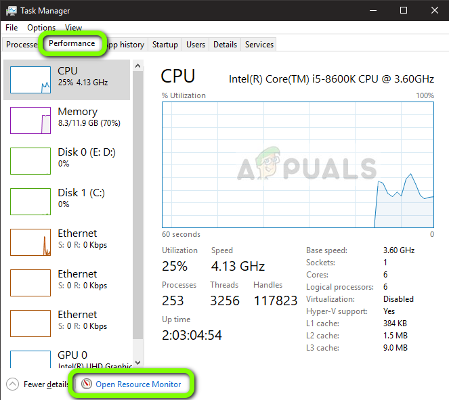
Task: Select the GPU 0 graph thumbnail
Action: (30, 359)
